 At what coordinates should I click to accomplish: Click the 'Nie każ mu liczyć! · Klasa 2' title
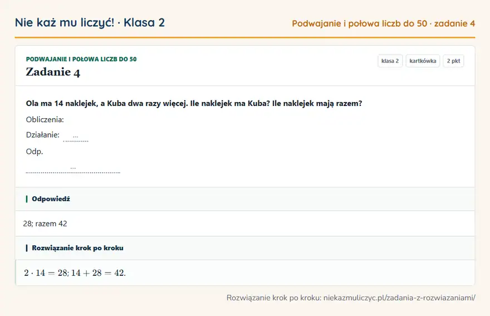click(x=90, y=22)
